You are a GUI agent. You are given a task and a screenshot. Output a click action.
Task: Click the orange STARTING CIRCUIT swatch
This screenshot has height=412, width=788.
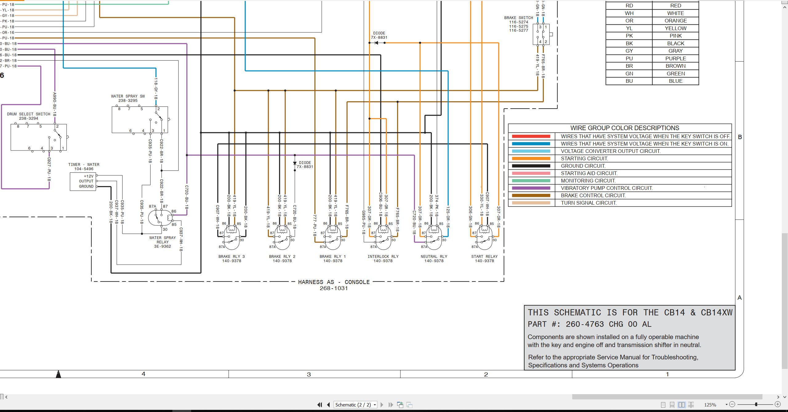pos(531,158)
